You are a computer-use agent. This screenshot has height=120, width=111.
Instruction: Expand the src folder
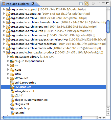click(8, 65)
